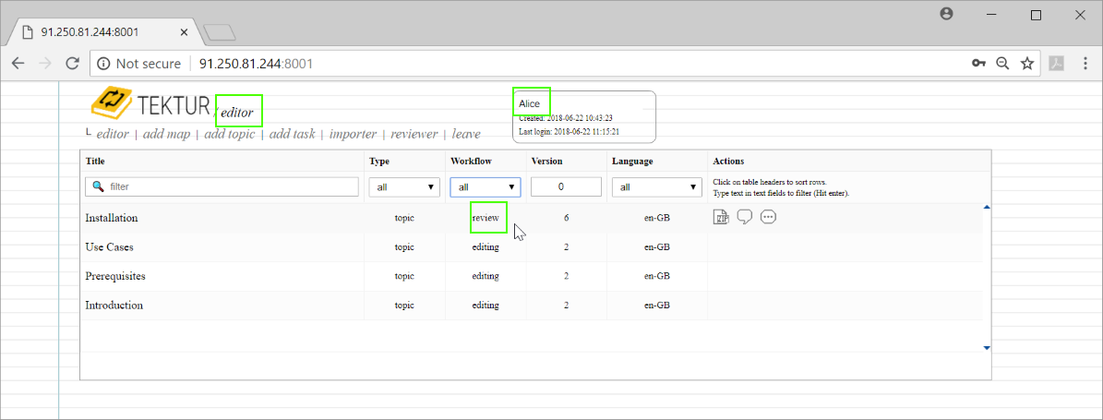
Task: Click the zoom magnifier icon in address bar
Action: tap(1002, 64)
